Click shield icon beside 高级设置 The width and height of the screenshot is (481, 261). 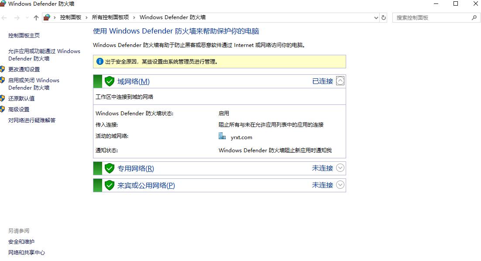(3, 109)
